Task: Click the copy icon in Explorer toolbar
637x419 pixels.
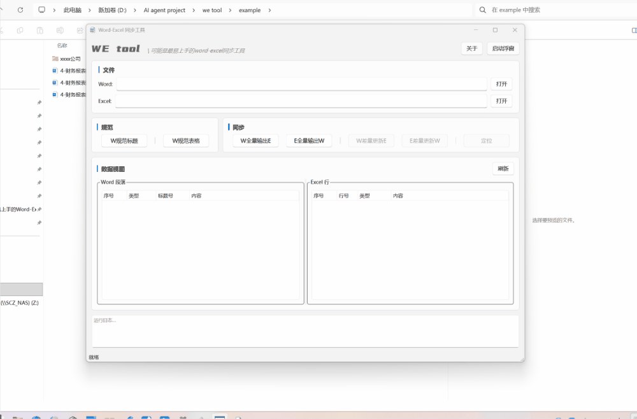Action: [20, 31]
